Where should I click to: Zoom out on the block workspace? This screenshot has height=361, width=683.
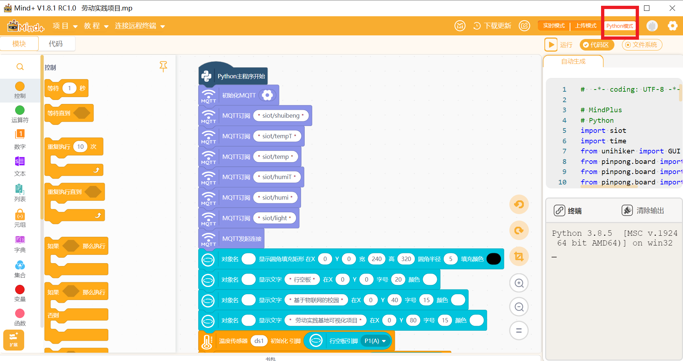(519, 307)
